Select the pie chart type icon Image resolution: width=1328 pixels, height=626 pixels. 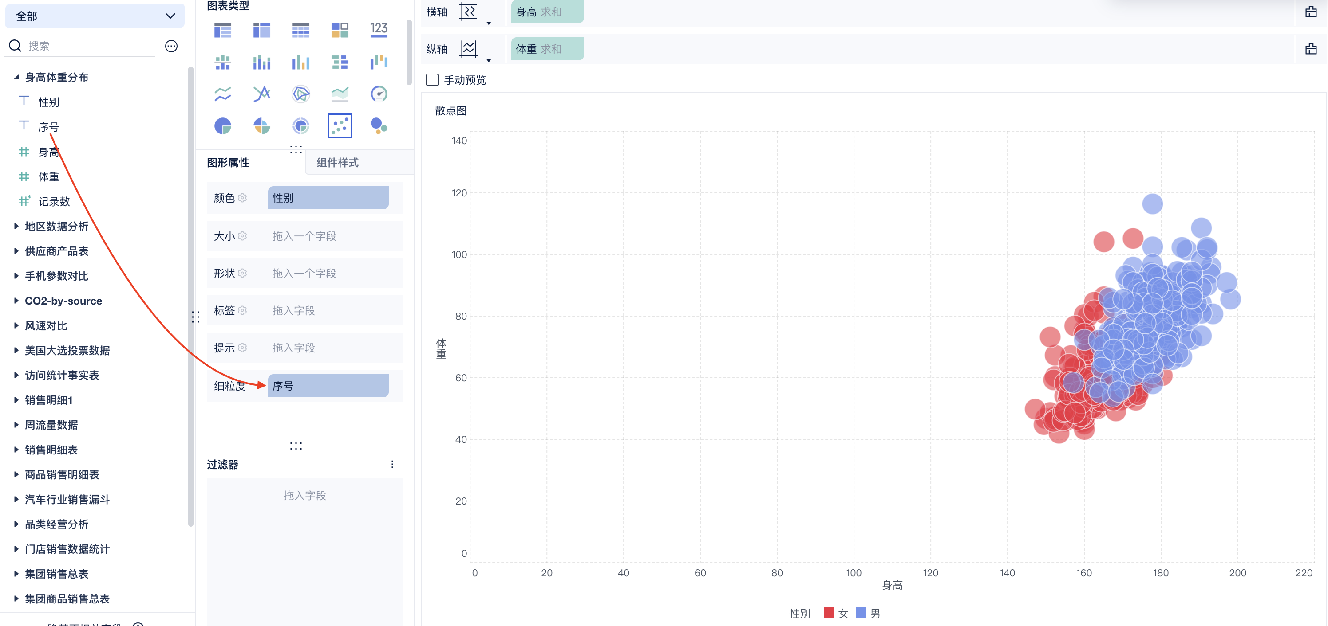click(x=223, y=125)
